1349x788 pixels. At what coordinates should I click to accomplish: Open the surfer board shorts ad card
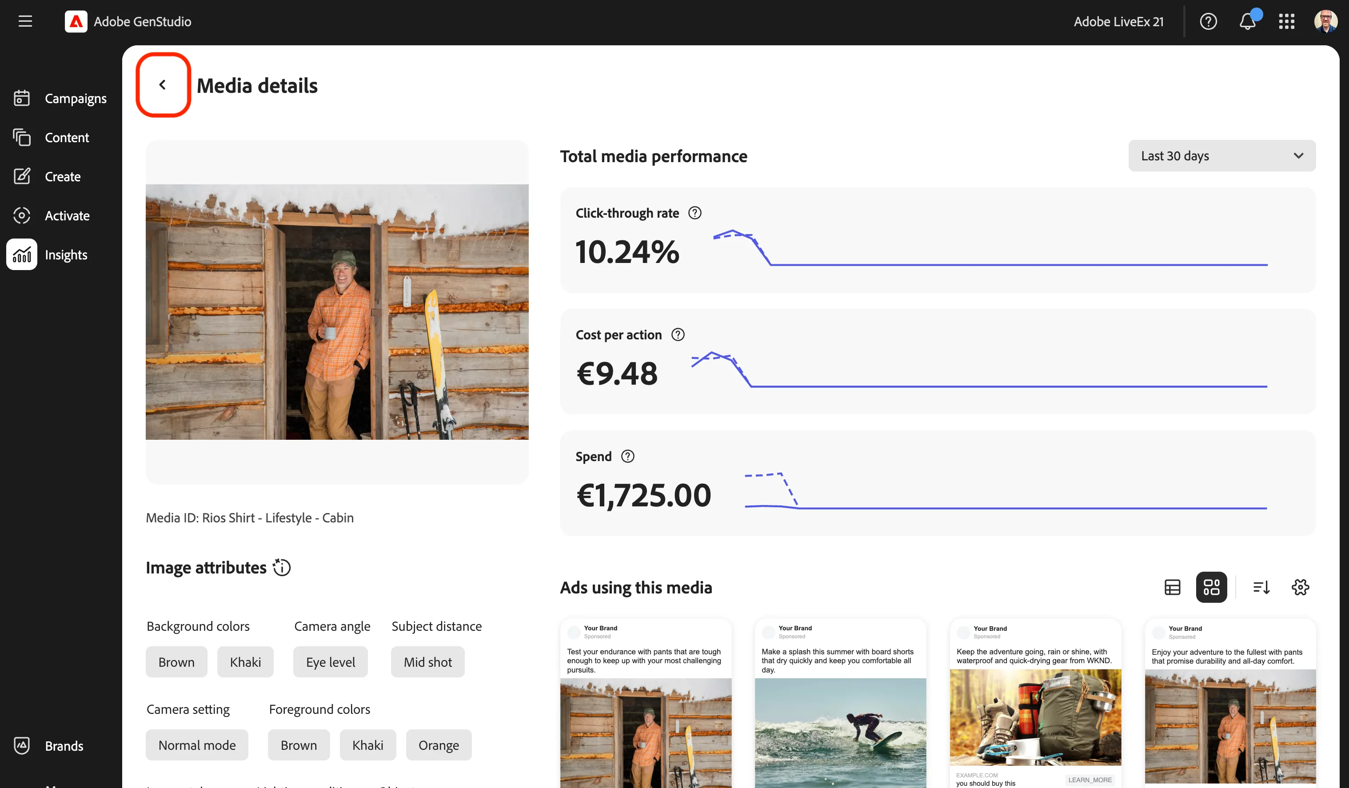(840, 704)
